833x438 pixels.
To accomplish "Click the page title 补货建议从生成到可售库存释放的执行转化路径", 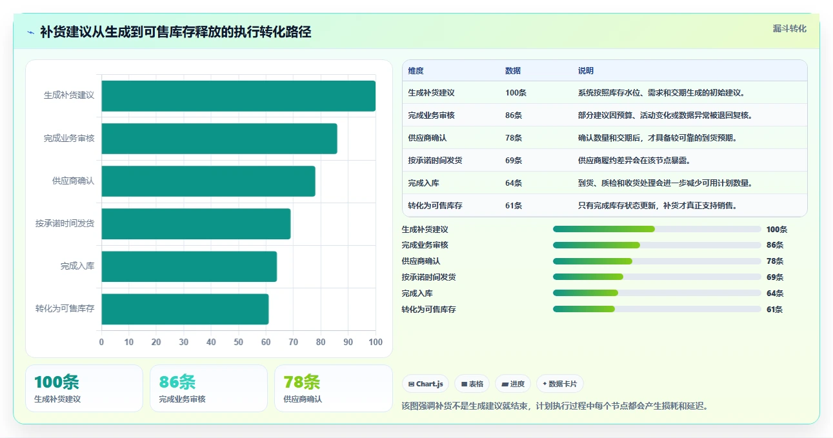I will coord(176,32).
